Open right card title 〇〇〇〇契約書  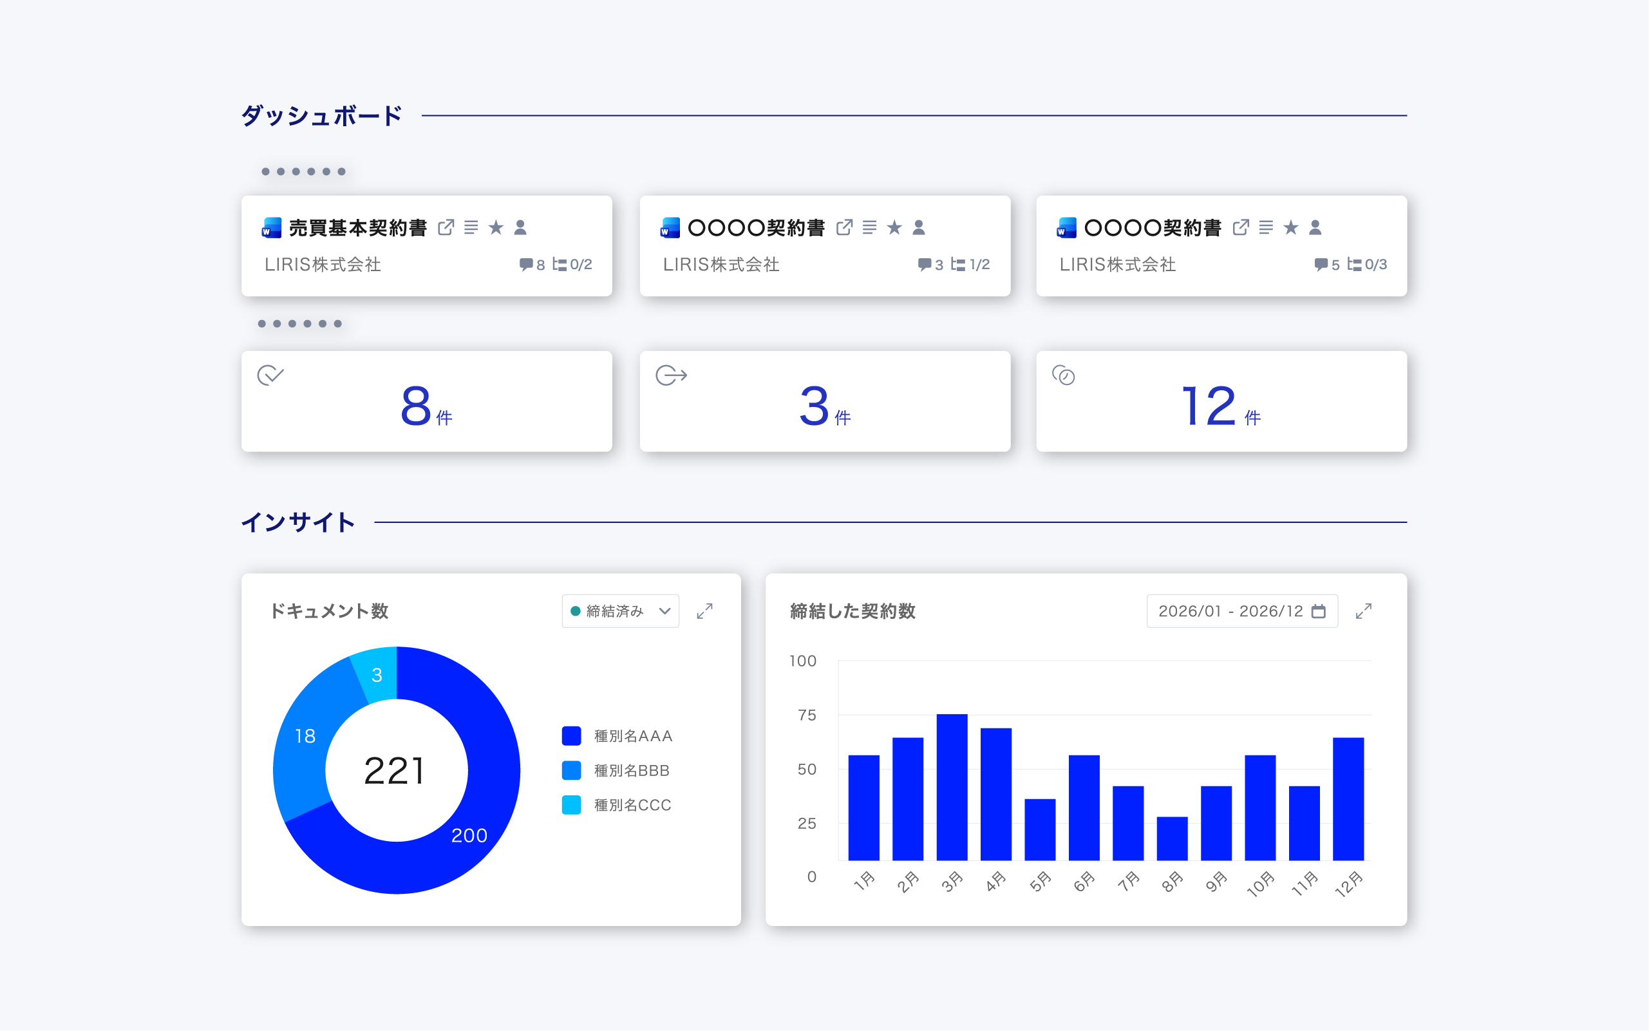[1153, 227]
